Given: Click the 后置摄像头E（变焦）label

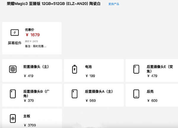Looking at the screenshot, I should pyautogui.click(x=160, y=69).
